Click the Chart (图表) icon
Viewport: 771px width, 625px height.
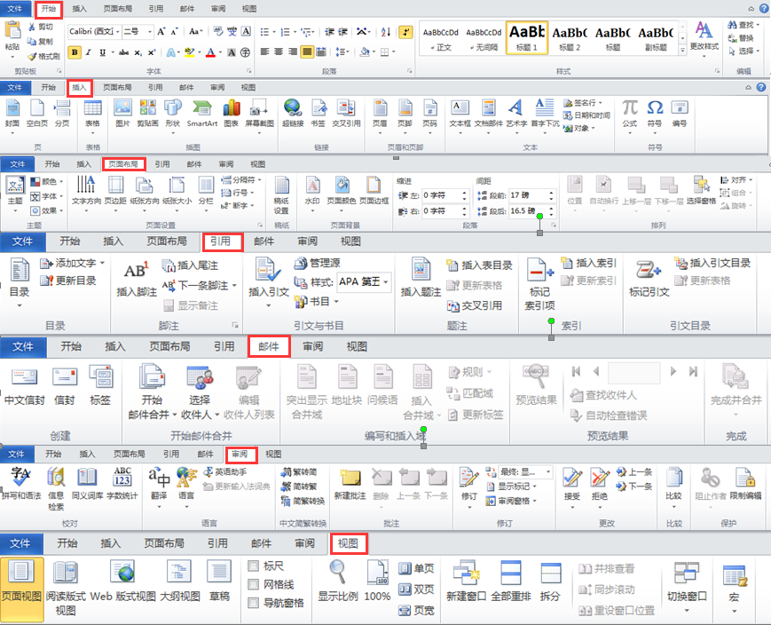click(x=231, y=107)
